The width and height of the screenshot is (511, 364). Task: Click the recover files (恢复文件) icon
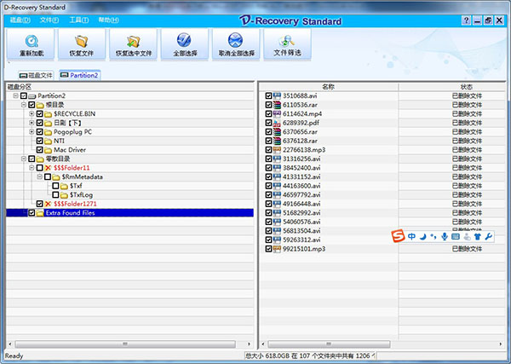(82, 44)
